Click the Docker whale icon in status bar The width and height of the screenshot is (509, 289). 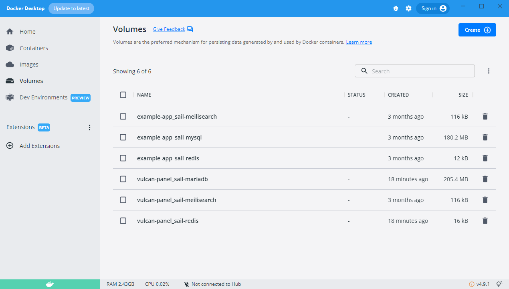click(x=50, y=284)
